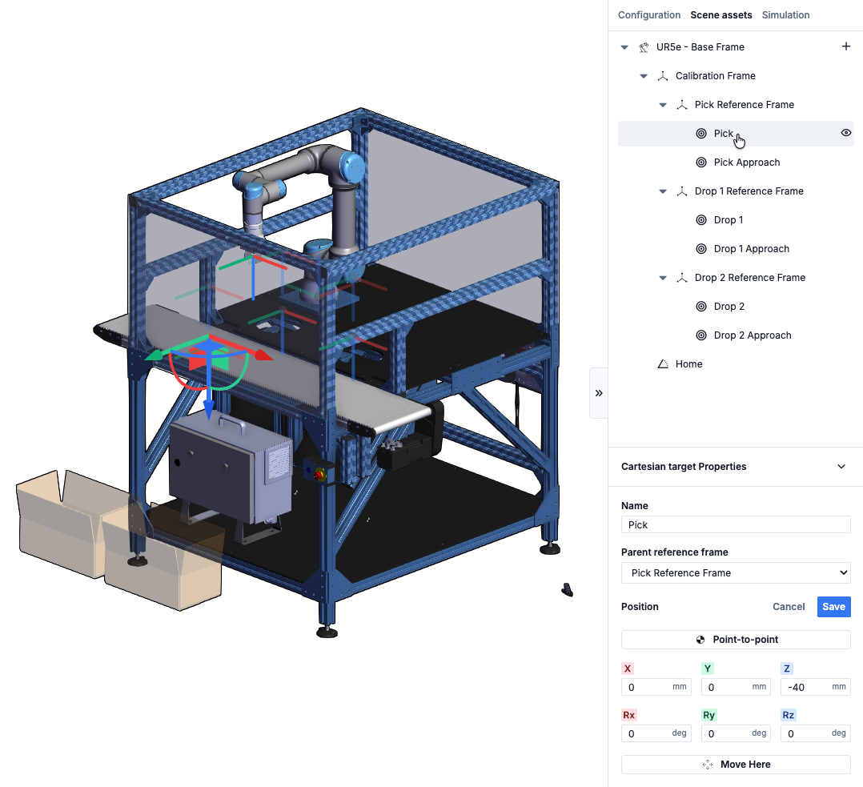Open the Parent reference frame dropdown
This screenshot has width=863, height=787.
(736, 573)
